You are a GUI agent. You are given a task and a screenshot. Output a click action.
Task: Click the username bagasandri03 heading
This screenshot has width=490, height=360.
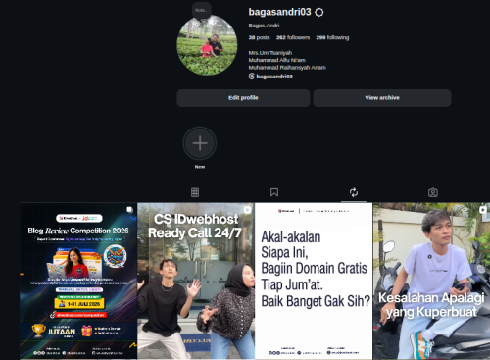pos(279,12)
